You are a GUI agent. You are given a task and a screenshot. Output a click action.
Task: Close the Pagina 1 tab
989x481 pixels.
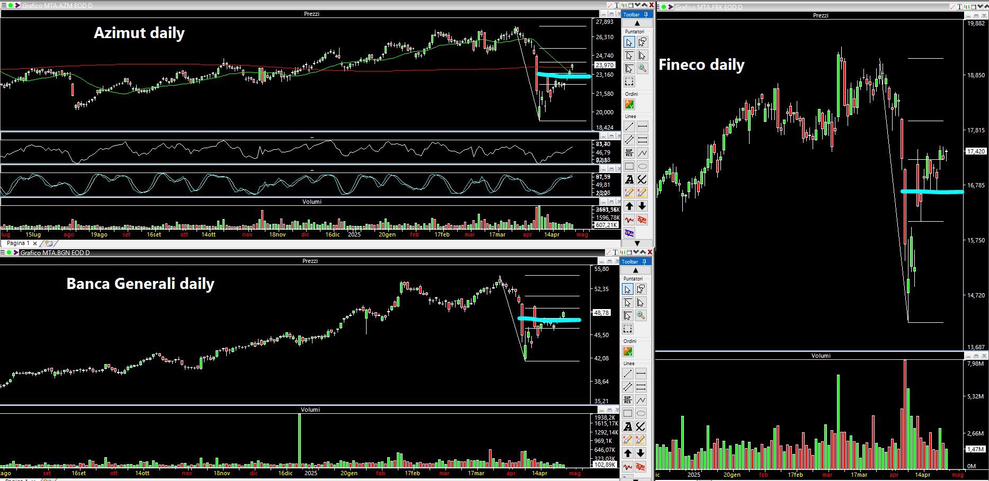[x=35, y=243]
